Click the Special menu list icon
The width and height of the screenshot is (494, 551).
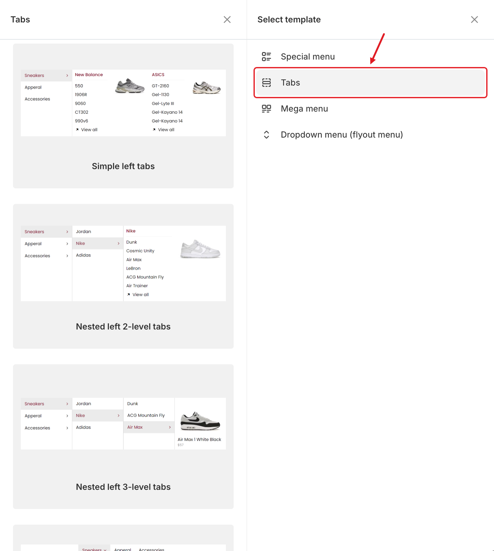266,57
